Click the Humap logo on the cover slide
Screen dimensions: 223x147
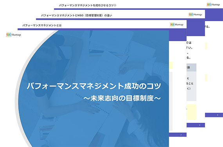(x=13, y=35)
